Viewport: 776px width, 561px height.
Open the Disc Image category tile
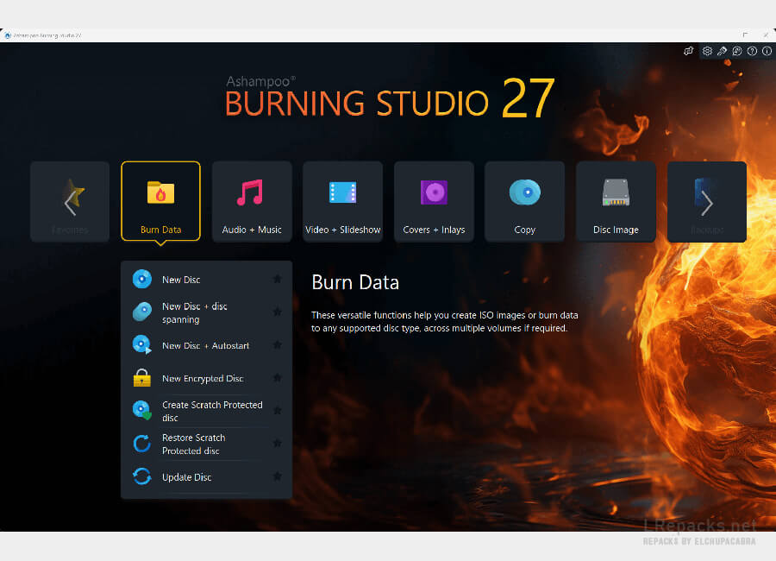click(x=616, y=201)
